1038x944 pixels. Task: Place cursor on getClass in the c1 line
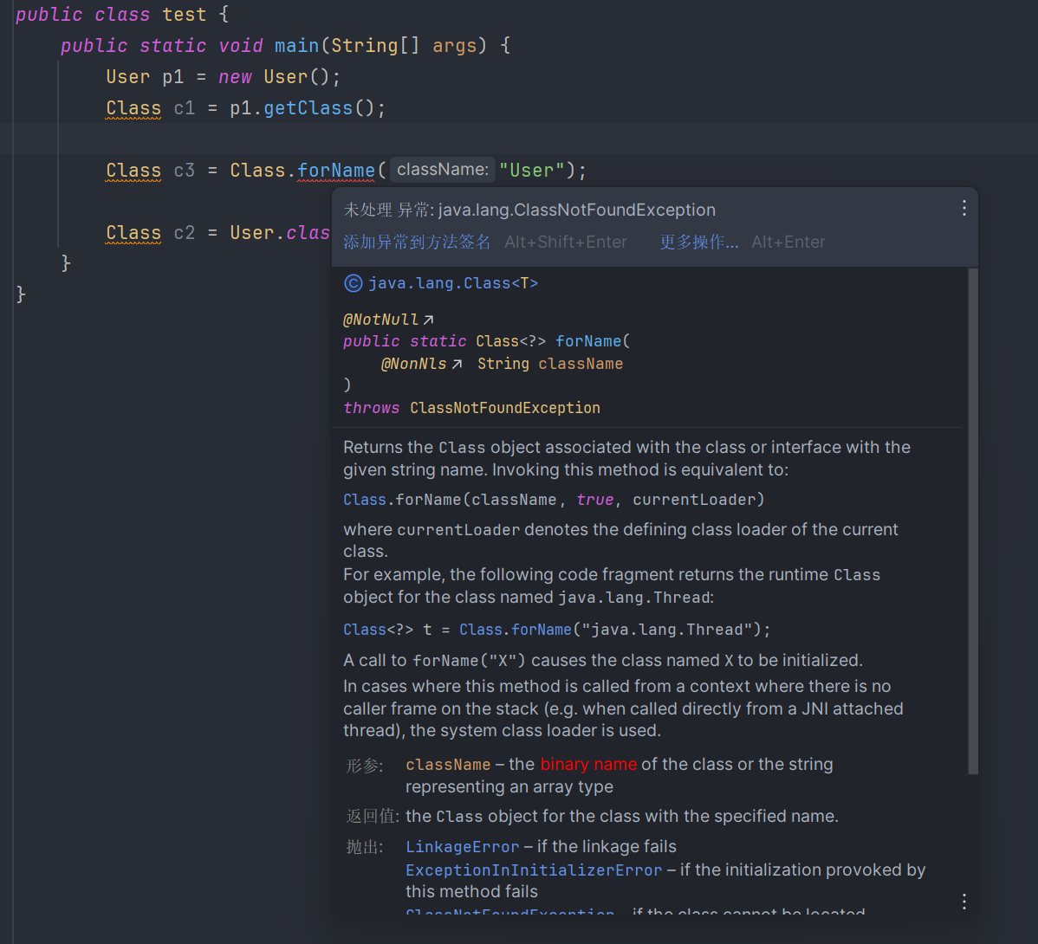[308, 108]
